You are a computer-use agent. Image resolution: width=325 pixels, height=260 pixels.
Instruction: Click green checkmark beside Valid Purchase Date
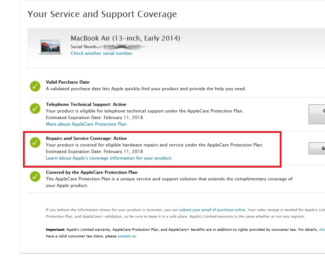pyautogui.click(x=35, y=86)
